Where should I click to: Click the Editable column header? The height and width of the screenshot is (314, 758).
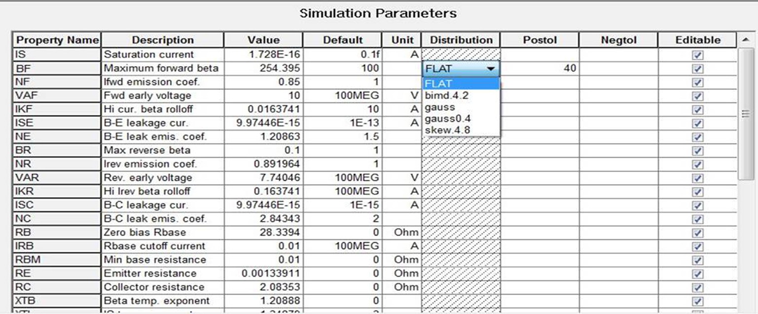click(x=697, y=40)
